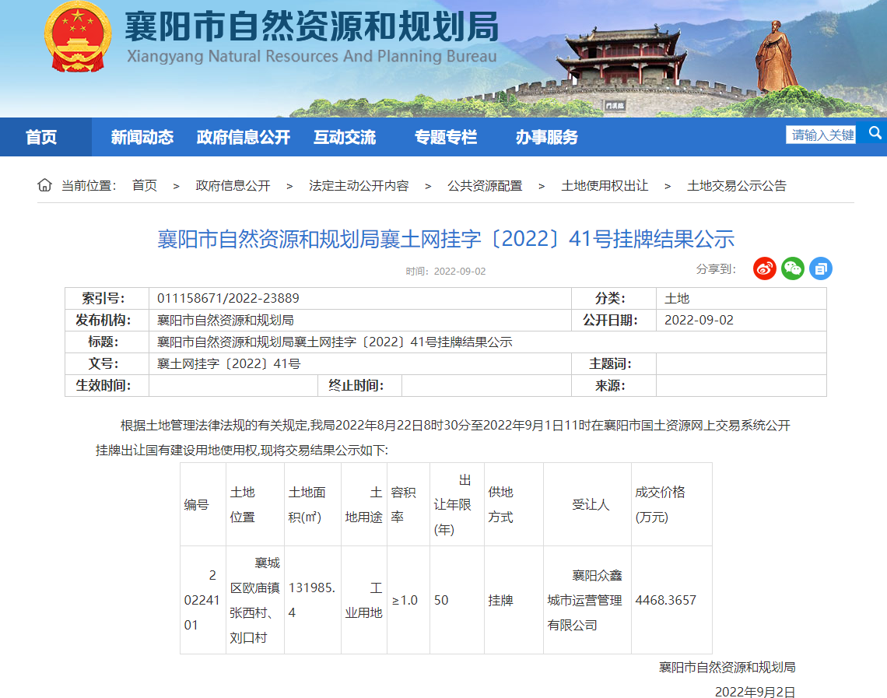The width and height of the screenshot is (887, 698).
Task: Click location cell 襄城区欧庙镇张西村
Action: [x=255, y=600]
